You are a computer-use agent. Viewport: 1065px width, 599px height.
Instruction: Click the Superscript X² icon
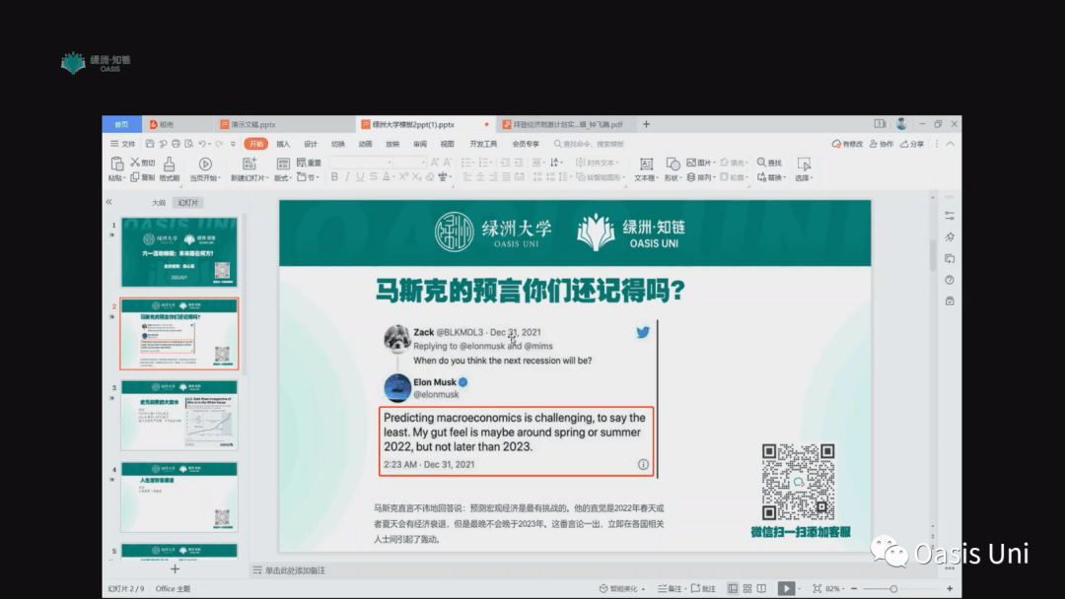(403, 177)
